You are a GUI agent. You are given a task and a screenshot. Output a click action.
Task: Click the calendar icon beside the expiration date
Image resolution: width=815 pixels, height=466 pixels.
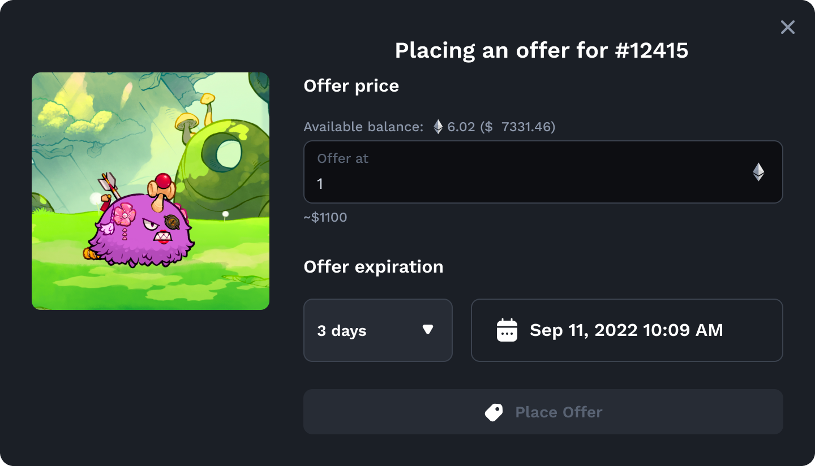(507, 330)
